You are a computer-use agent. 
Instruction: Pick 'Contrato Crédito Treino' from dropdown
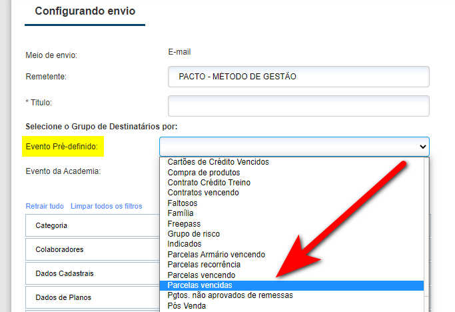[209, 183]
